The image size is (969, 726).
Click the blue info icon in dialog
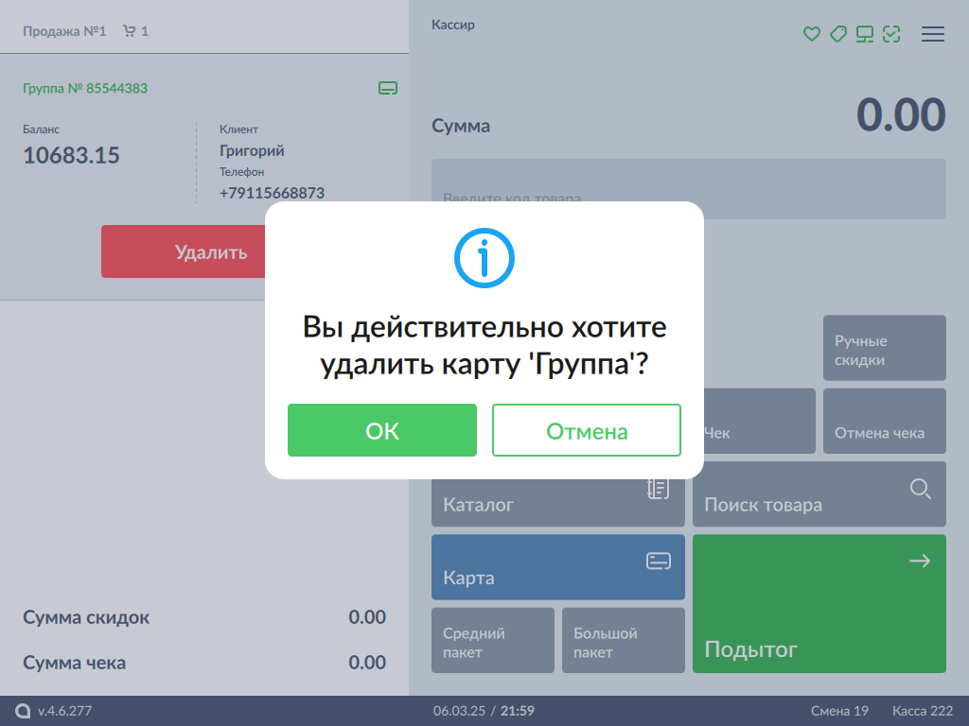pyautogui.click(x=484, y=257)
